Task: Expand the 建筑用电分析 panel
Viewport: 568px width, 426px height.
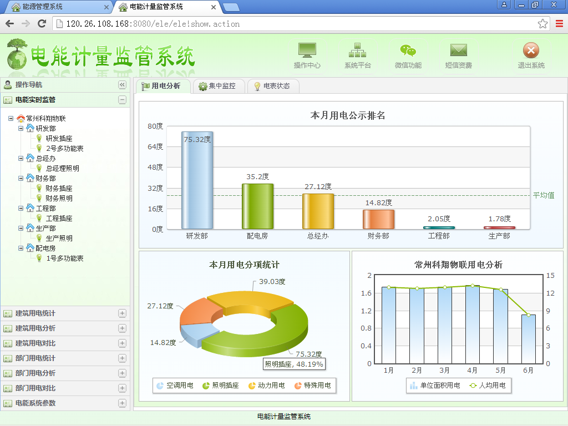Action: pos(123,328)
